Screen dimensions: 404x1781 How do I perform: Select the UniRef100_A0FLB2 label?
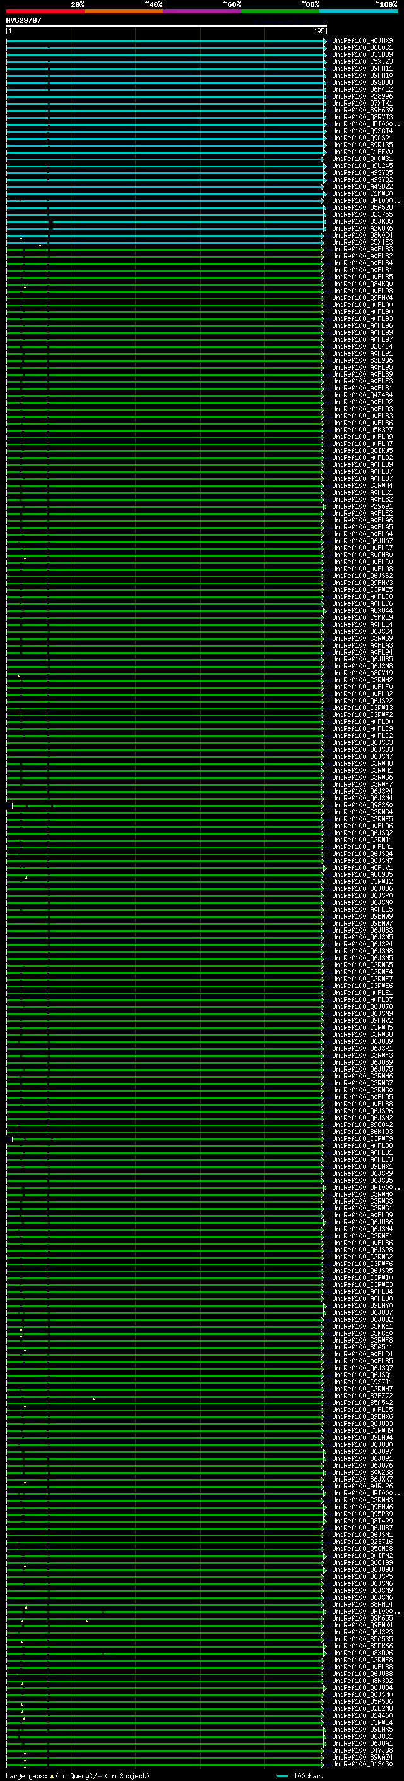coord(362,499)
